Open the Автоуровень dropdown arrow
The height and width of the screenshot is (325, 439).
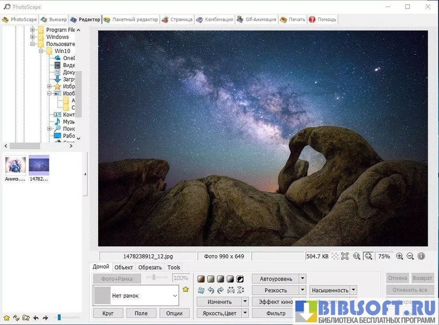pos(302,278)
